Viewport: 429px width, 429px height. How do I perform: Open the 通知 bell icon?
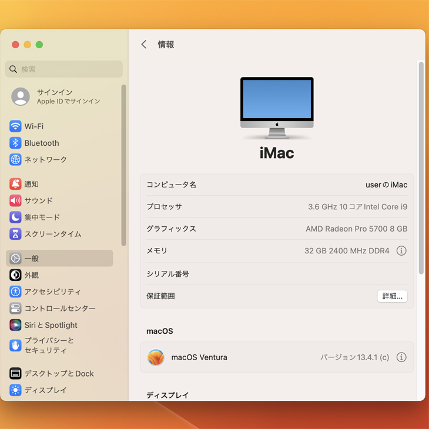click(15, 184)
